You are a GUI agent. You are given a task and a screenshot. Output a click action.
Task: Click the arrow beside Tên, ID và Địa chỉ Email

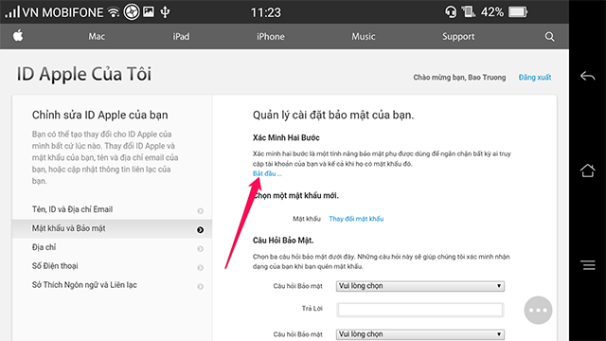pos(200,210)
